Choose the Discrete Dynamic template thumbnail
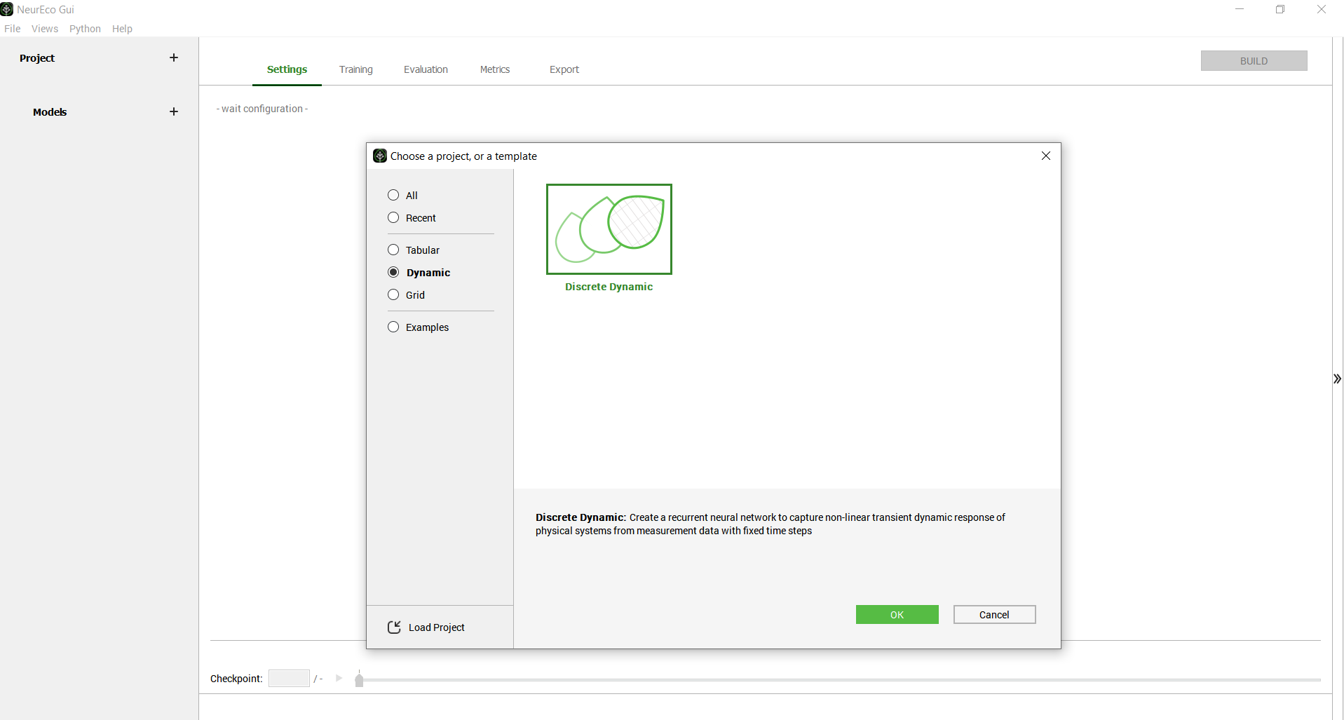Image resolution: width=1344 pixels, height=720 pixels. tap(609, 229)
